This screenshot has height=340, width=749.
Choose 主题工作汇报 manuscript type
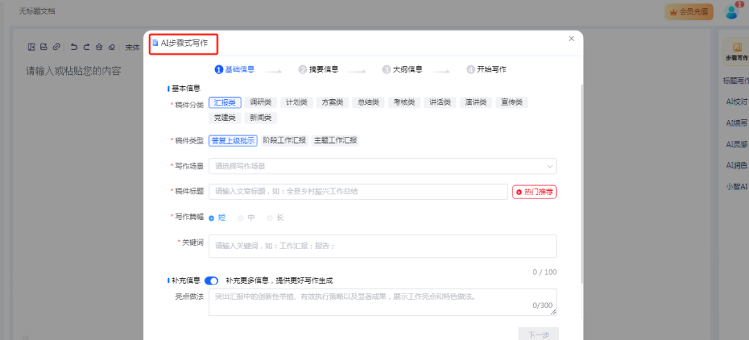point(335,141)
